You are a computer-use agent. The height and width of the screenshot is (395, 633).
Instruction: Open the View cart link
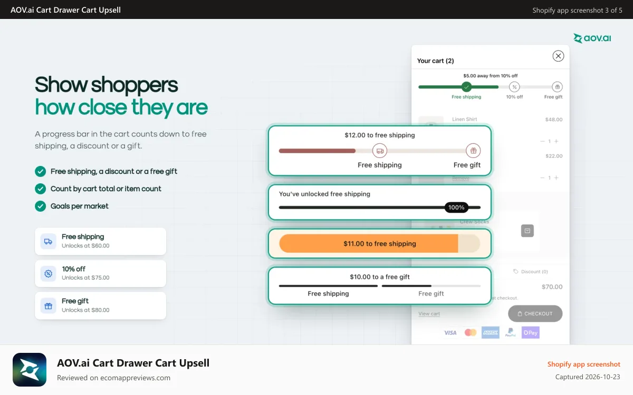click(x=429, y=314)
